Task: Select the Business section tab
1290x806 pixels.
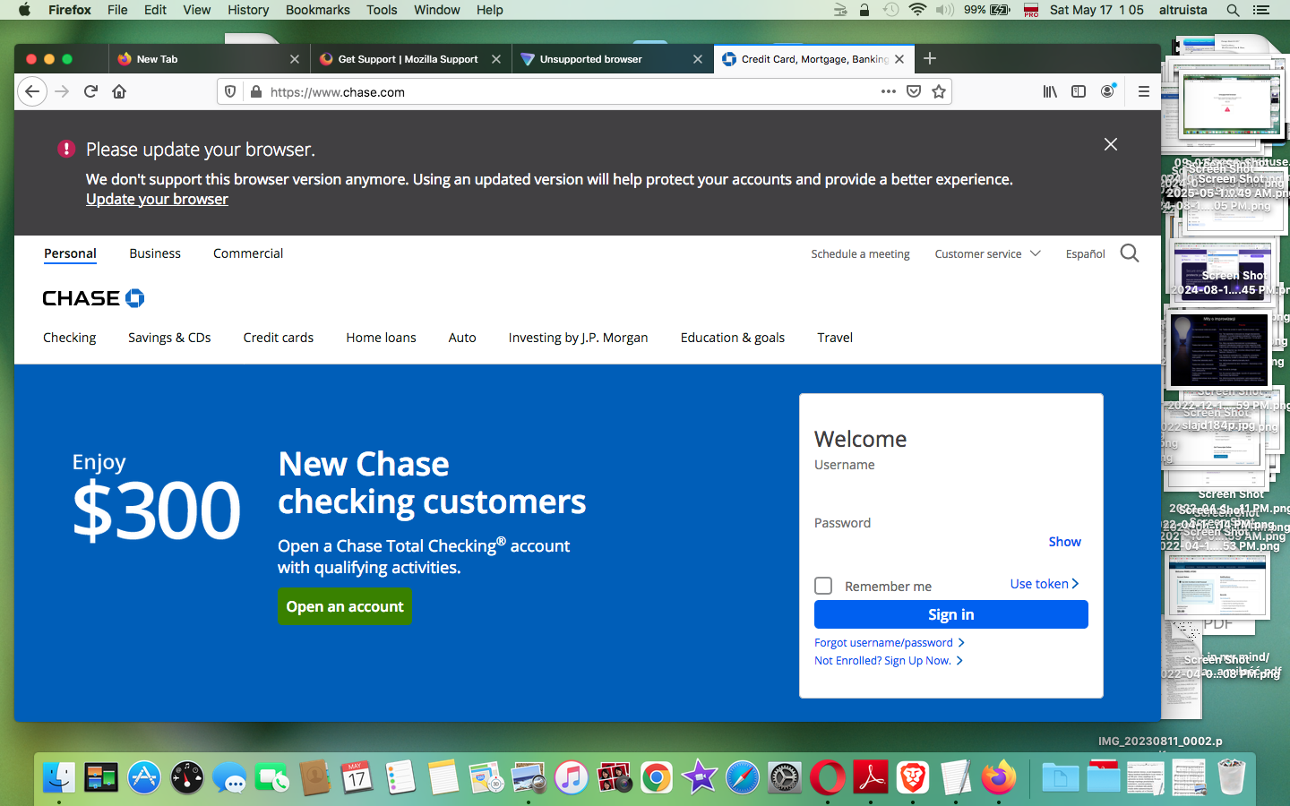Action: (x=155, y=253)
